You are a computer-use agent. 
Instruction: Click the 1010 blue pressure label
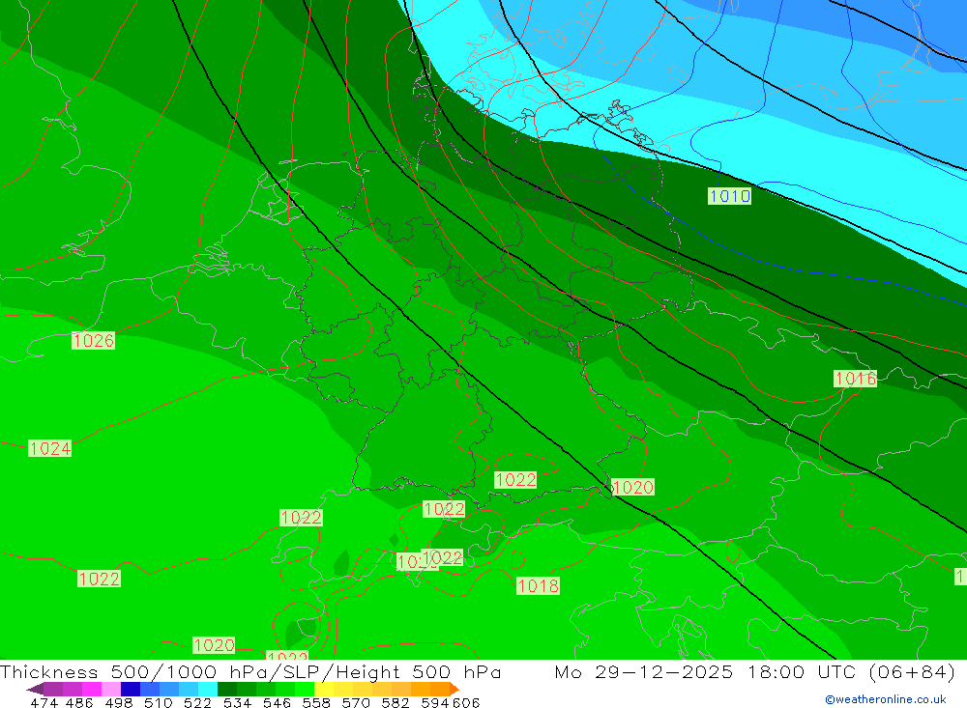point(729,196)
